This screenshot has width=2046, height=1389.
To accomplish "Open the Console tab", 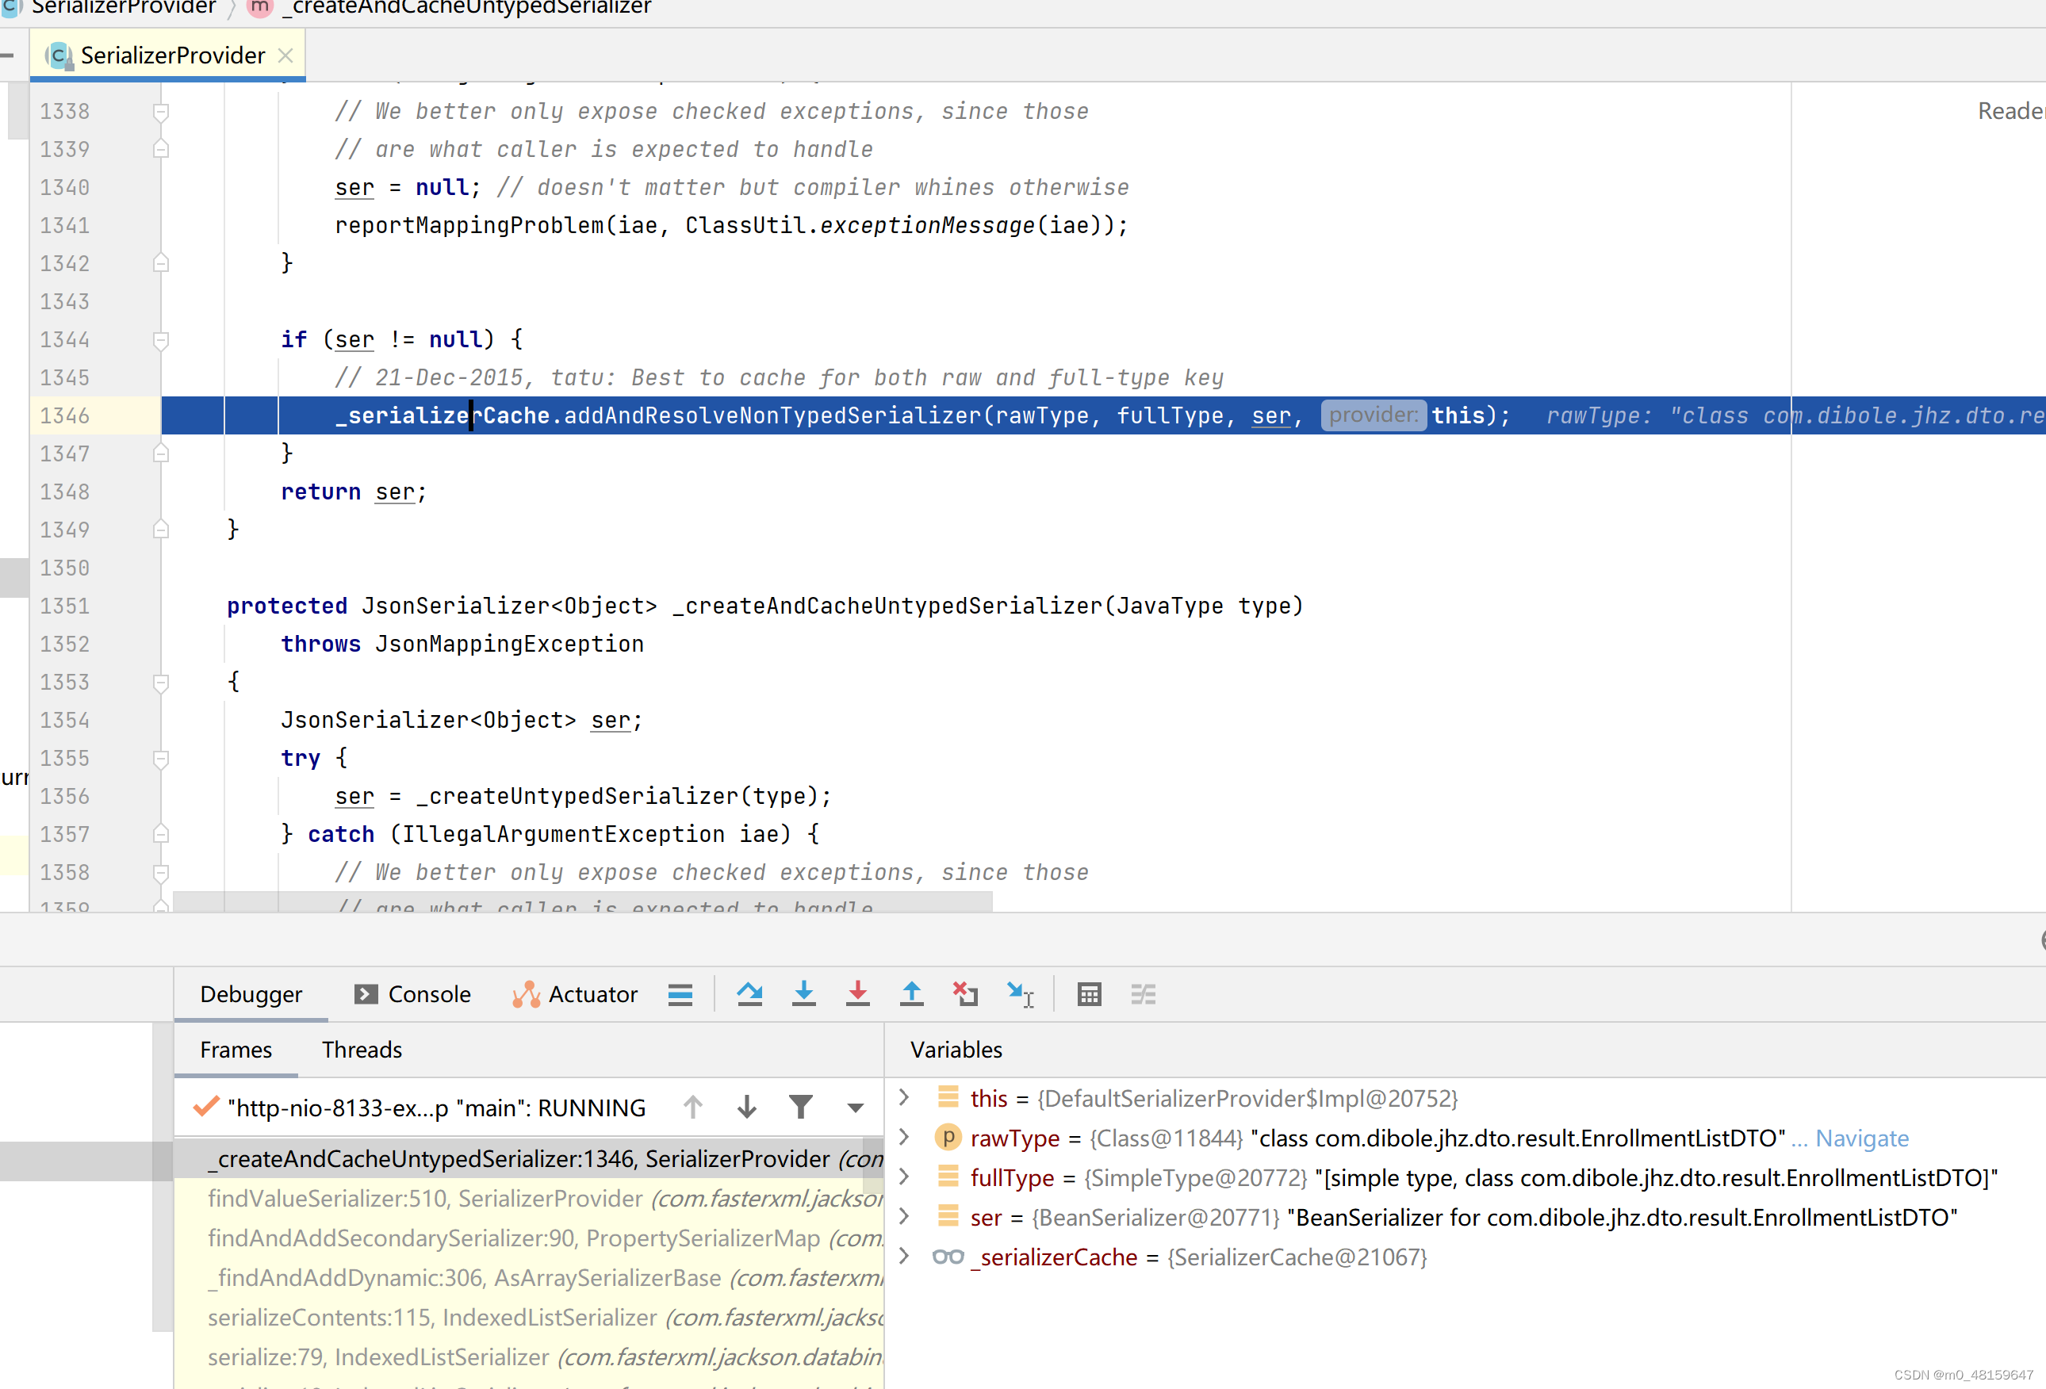I will tap(413, 993).
